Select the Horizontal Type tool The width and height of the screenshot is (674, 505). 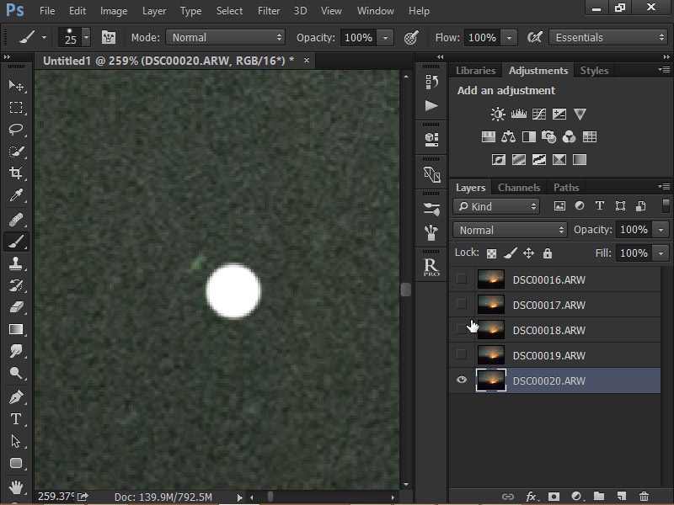(x=16, y=418)
